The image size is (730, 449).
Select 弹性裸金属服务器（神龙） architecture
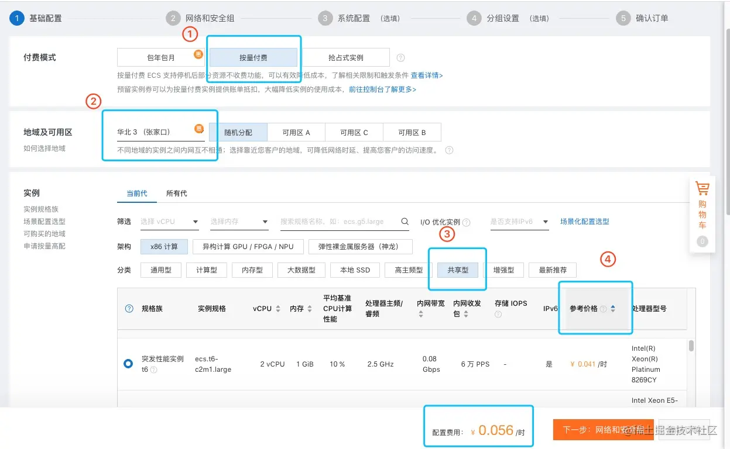point(361,247)
